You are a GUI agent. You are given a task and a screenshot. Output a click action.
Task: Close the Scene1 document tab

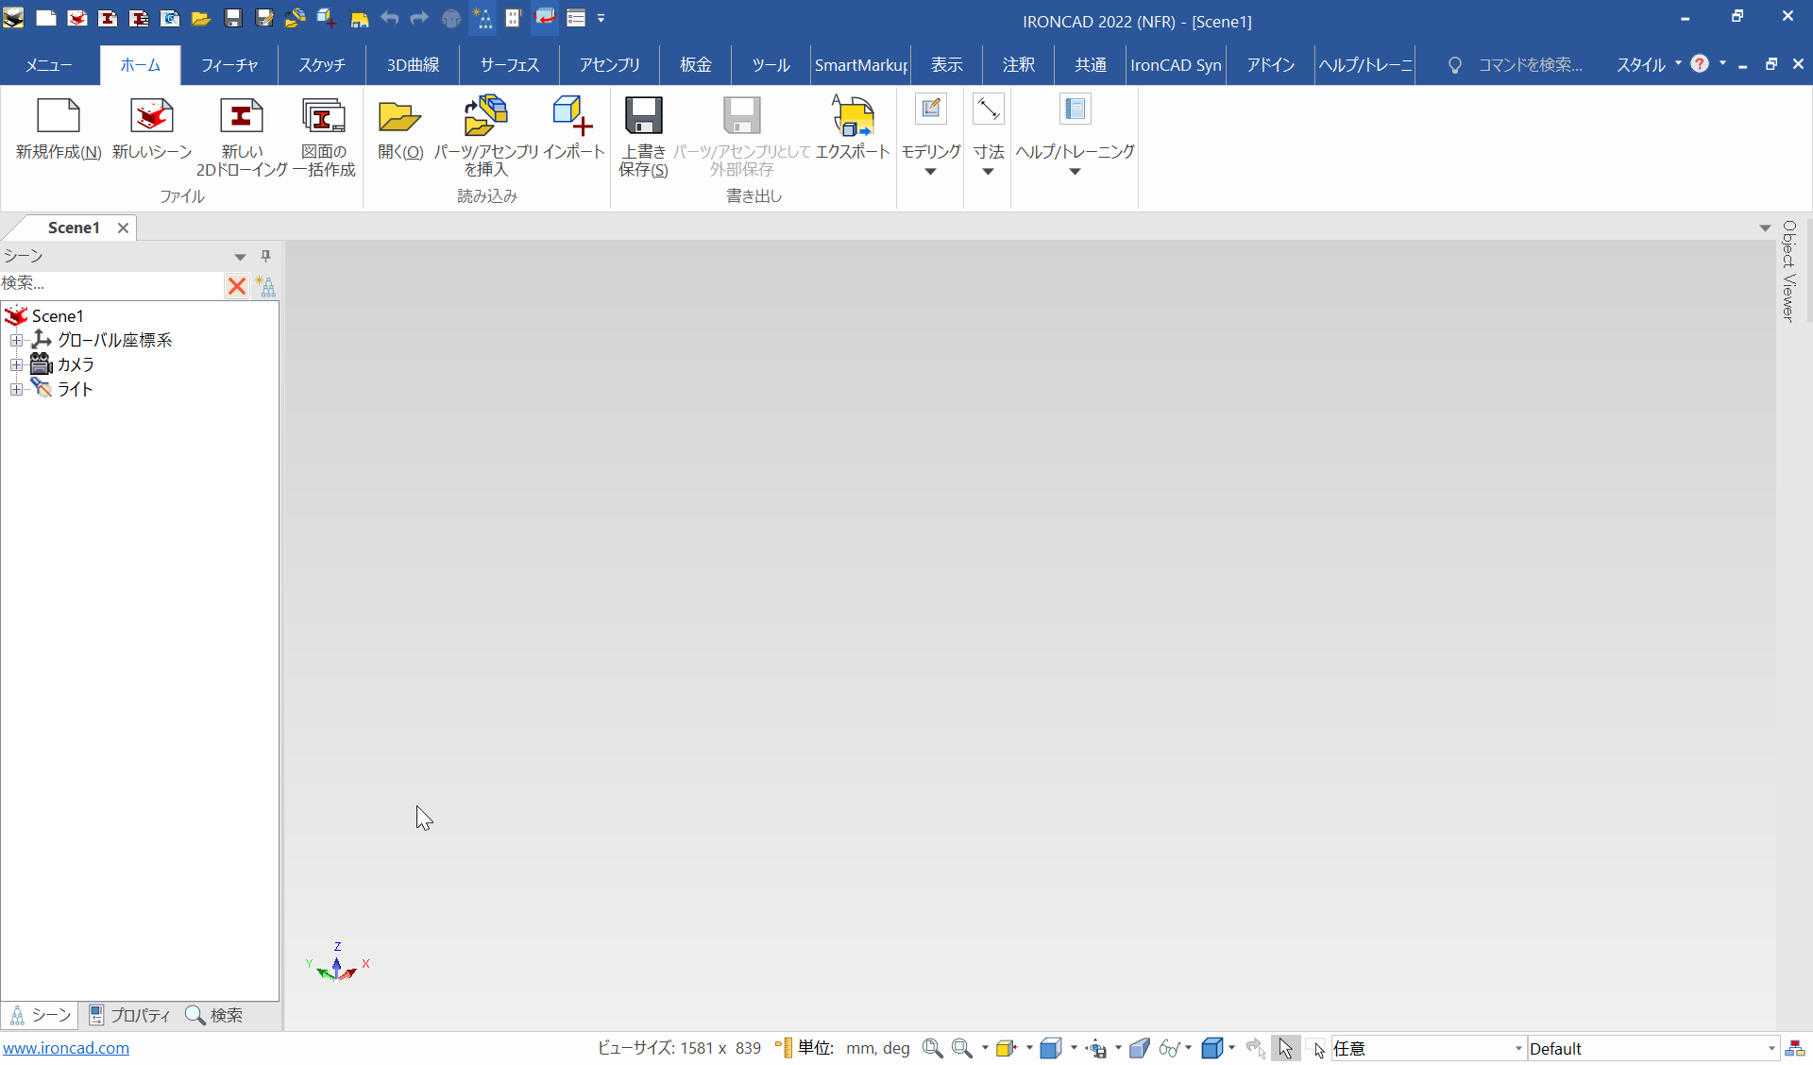click(x=123, y=228)
